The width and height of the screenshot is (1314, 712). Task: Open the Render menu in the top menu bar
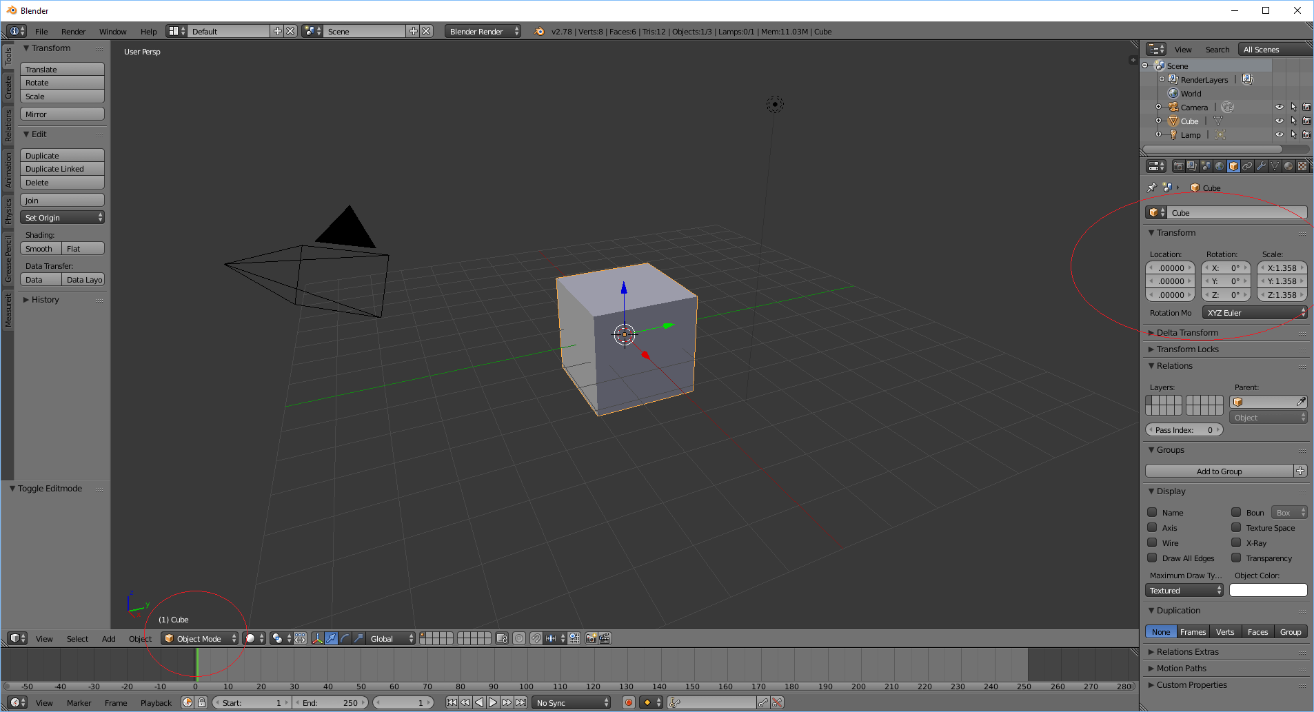point(73,31)
